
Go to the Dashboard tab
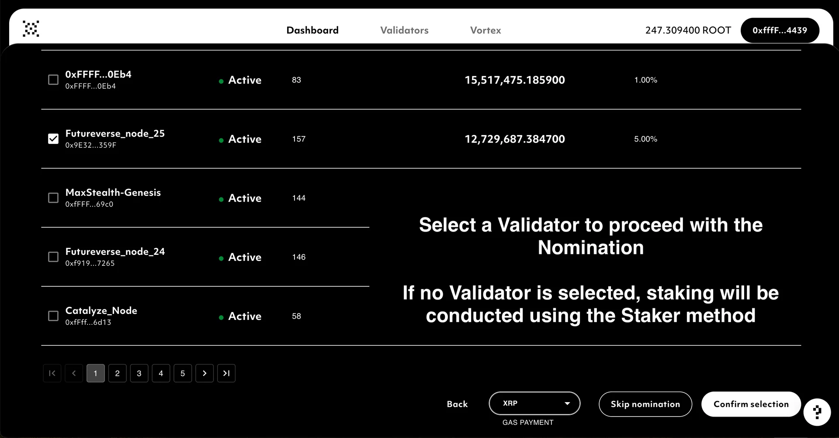(312, 31)
